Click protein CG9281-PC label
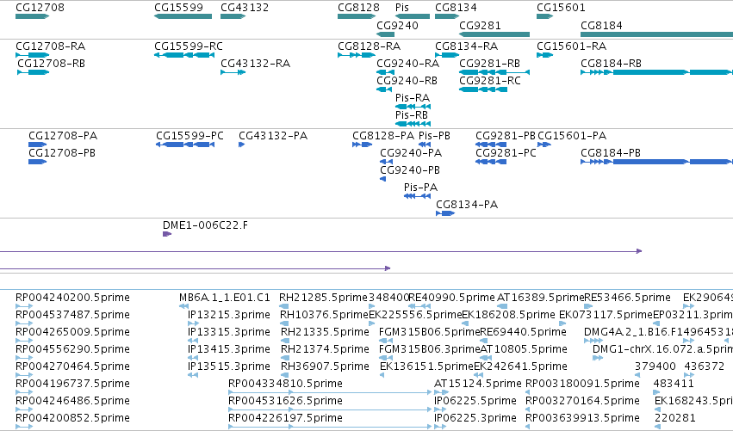733x431 pixels. click(506, 153)
